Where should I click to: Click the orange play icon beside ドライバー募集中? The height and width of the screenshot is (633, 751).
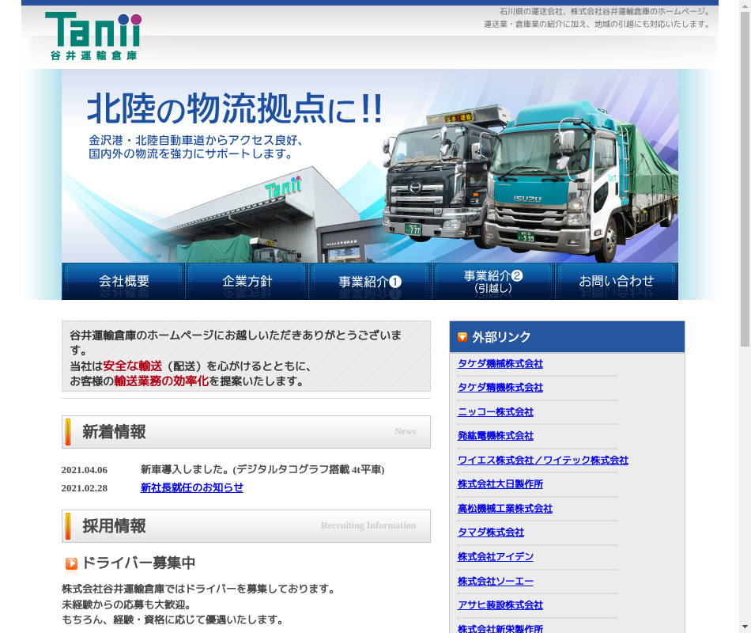click(x=71, y=564)
